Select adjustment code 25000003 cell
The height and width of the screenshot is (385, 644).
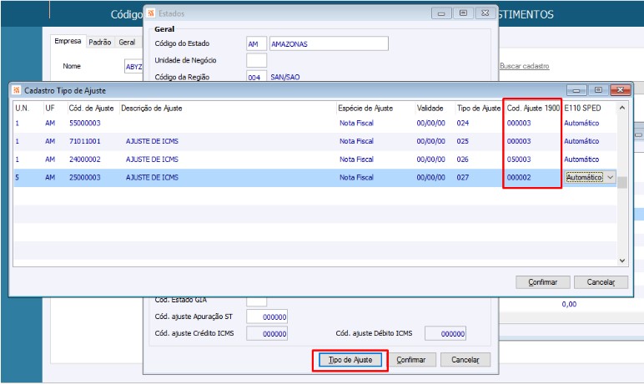(84, 177)
